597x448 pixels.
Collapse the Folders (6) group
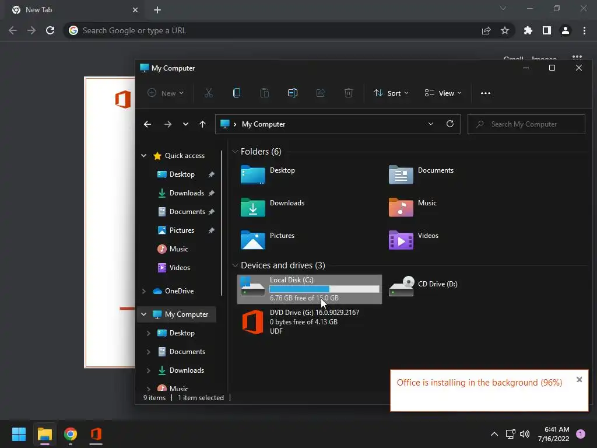(235, 152)
